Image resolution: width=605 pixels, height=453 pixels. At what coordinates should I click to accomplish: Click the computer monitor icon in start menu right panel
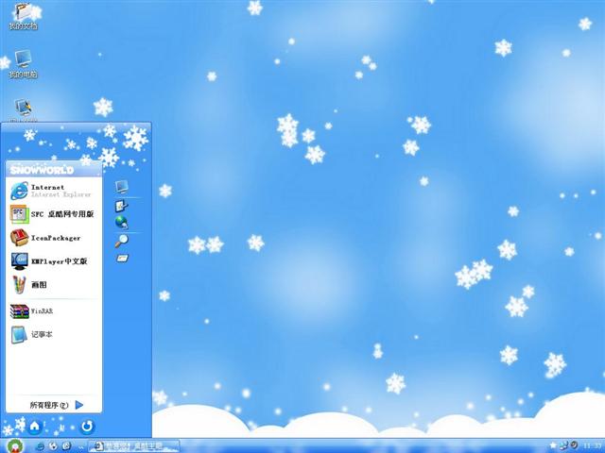122,187
